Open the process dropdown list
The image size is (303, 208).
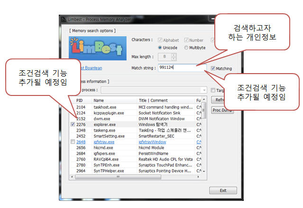[204, 90]
